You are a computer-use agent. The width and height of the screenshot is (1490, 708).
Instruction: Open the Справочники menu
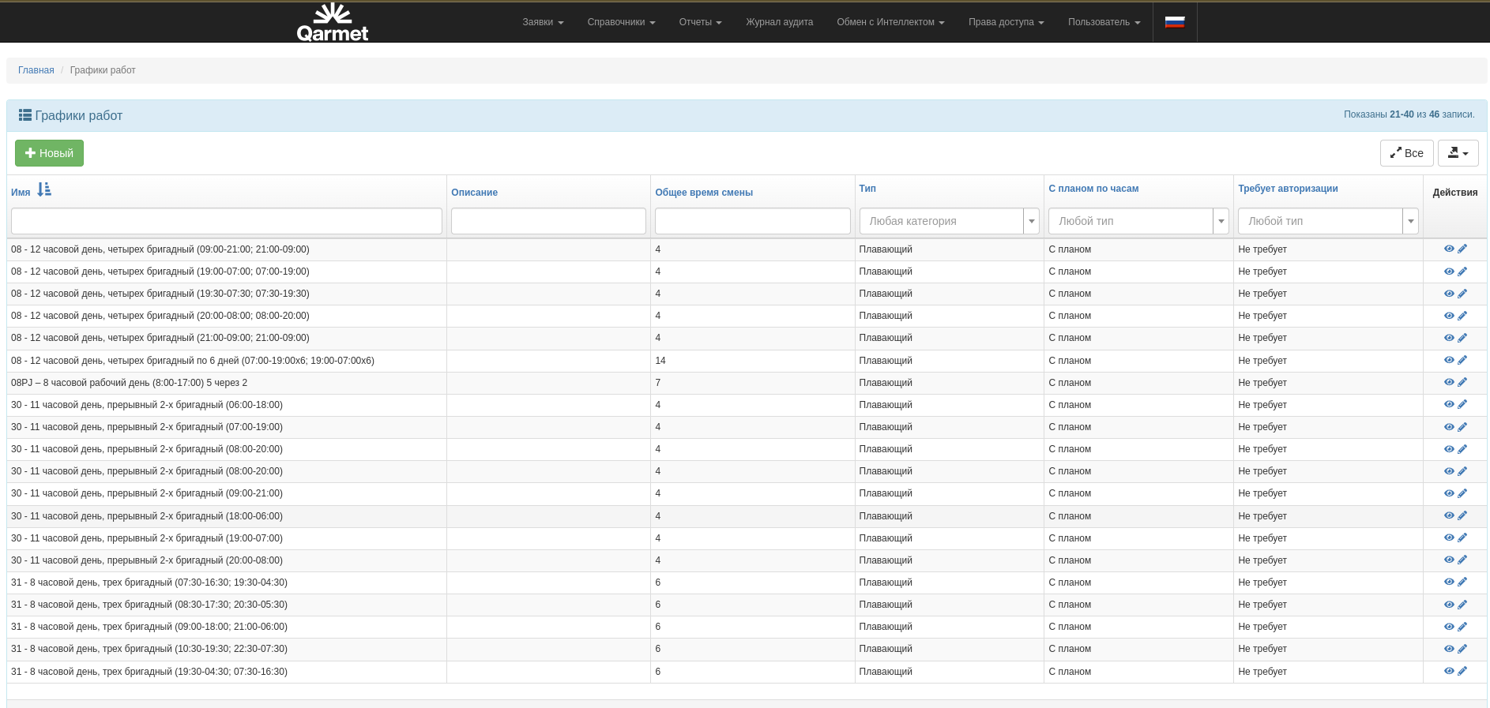click(x=621, y=22)
